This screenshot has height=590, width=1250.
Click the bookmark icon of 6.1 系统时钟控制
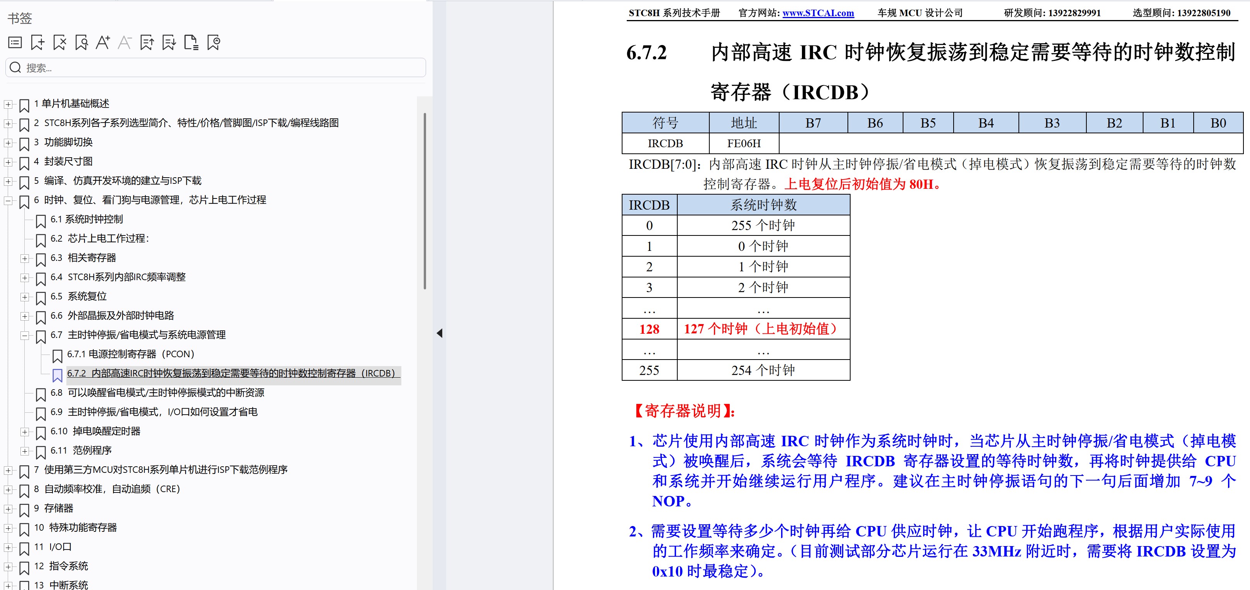click(41, 221)
